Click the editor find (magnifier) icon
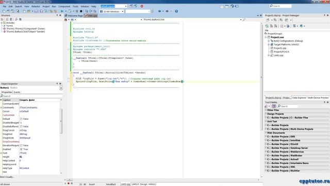This screenshot has width=330, height=186. 244,20
